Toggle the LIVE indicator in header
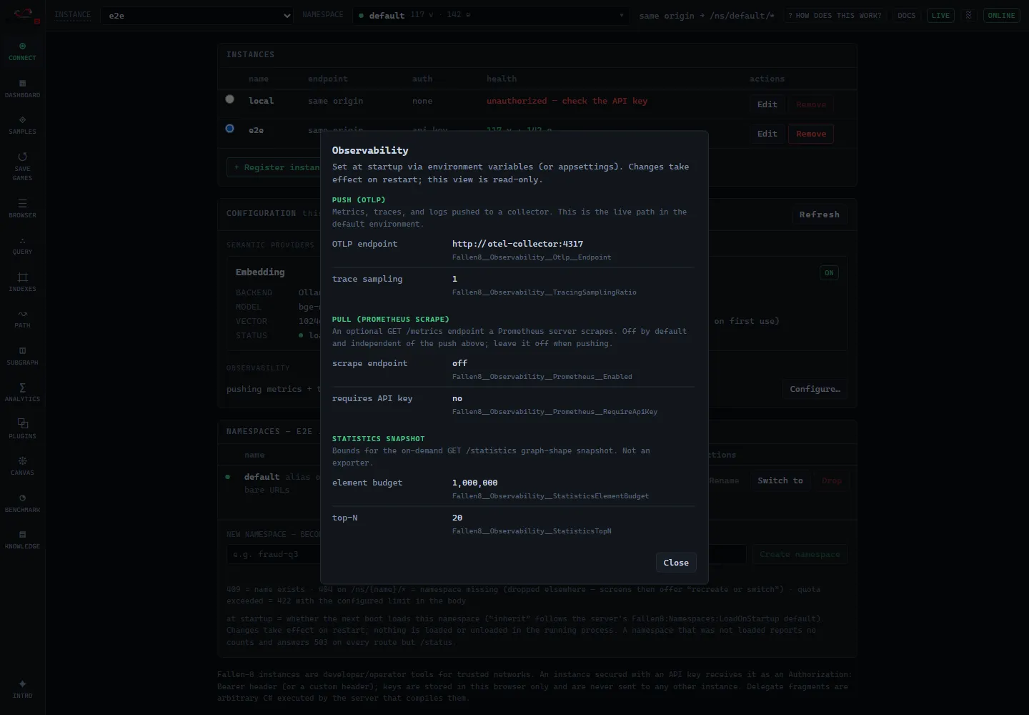The image size is (1029, 715). [x=940, y=15]
